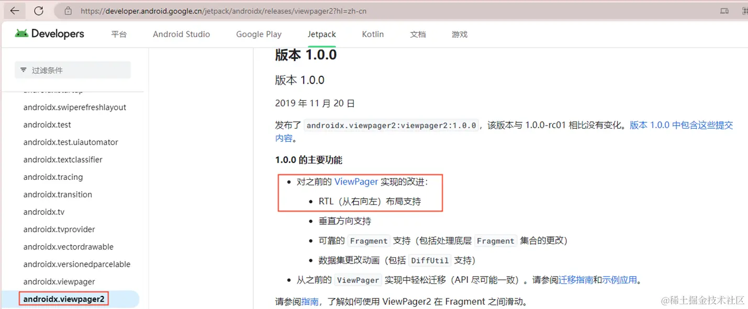748x309 pixels.
Task: Open androidx.test.uiautomator in sidebar
Action: [x=71, y=142]
